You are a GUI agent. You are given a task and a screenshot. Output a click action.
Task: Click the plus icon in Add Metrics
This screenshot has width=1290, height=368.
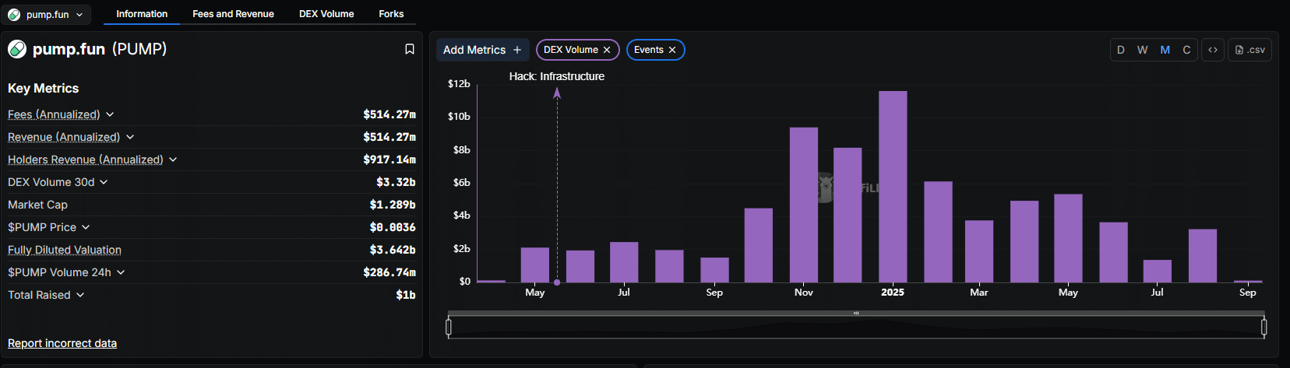[517, 50]
